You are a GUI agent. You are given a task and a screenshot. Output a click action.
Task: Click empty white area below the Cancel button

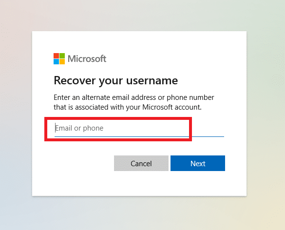(x=141, y=183)
